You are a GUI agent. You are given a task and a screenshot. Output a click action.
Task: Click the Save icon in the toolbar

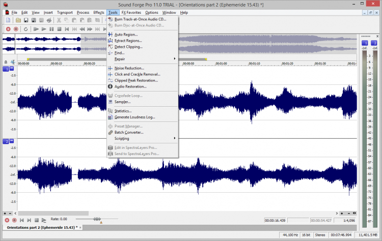(x=26, y=20)
